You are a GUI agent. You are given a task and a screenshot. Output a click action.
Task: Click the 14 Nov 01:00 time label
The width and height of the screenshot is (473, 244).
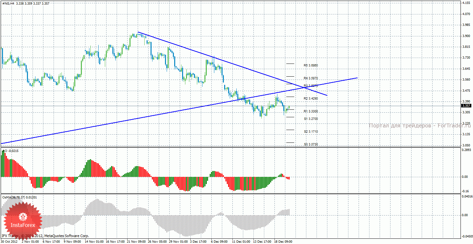coord(94,242)
